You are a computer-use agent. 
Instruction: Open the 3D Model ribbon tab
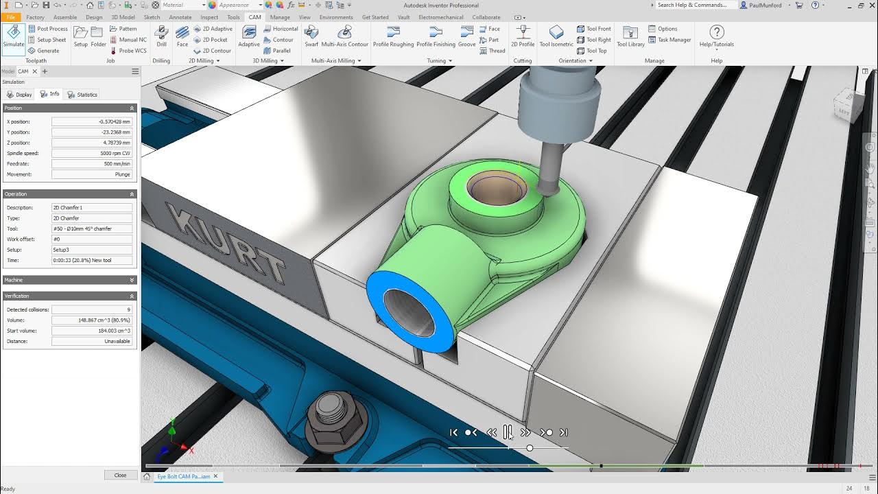(123, 17)
